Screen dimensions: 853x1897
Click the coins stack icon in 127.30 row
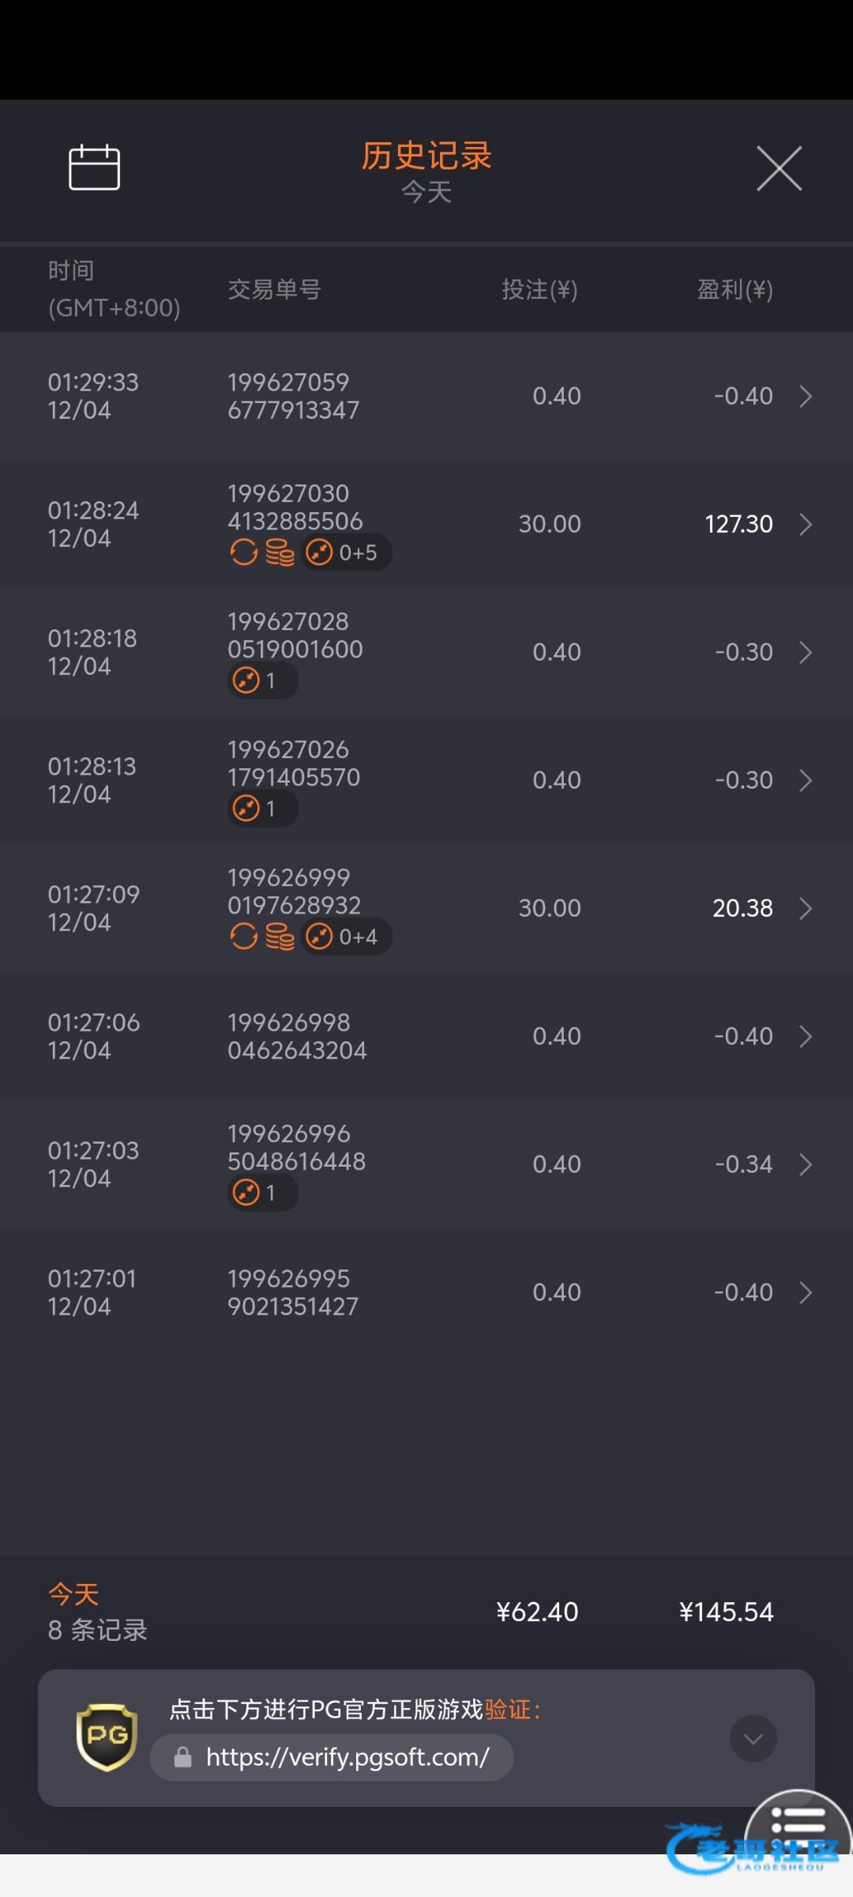280,553
